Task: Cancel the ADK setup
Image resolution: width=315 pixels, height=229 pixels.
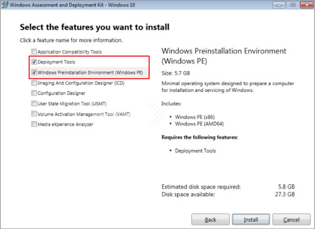Action: pyautogui.click(x=291, y=220)
